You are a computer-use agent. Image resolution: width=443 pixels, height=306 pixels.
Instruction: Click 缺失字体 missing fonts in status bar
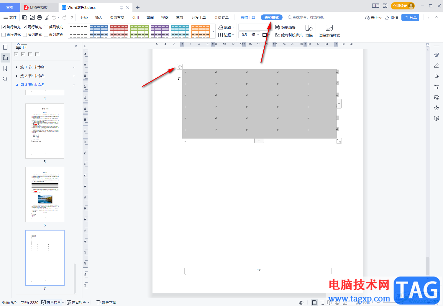click(106, 302)
